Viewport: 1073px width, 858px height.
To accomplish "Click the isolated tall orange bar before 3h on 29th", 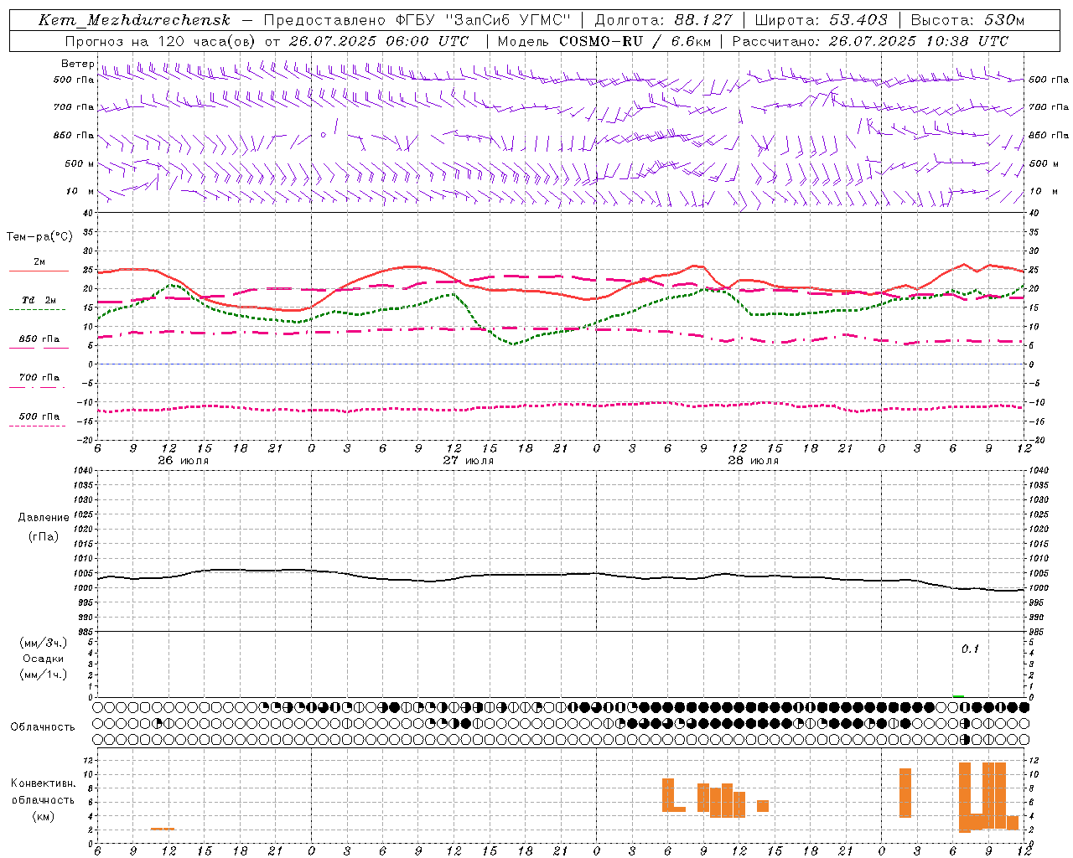I will [905, 793].
